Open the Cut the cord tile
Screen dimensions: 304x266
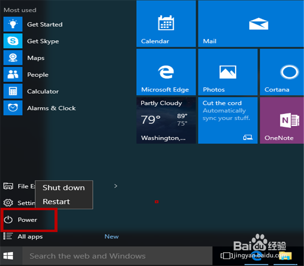coord(228,120)
